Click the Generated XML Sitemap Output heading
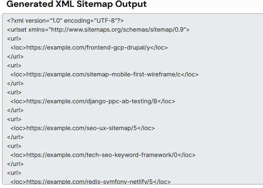 click(77, 4)
